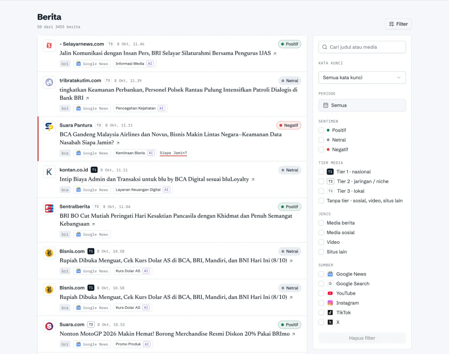
Task: Click the Suara Pantura logo
Action: pos(49,127)
